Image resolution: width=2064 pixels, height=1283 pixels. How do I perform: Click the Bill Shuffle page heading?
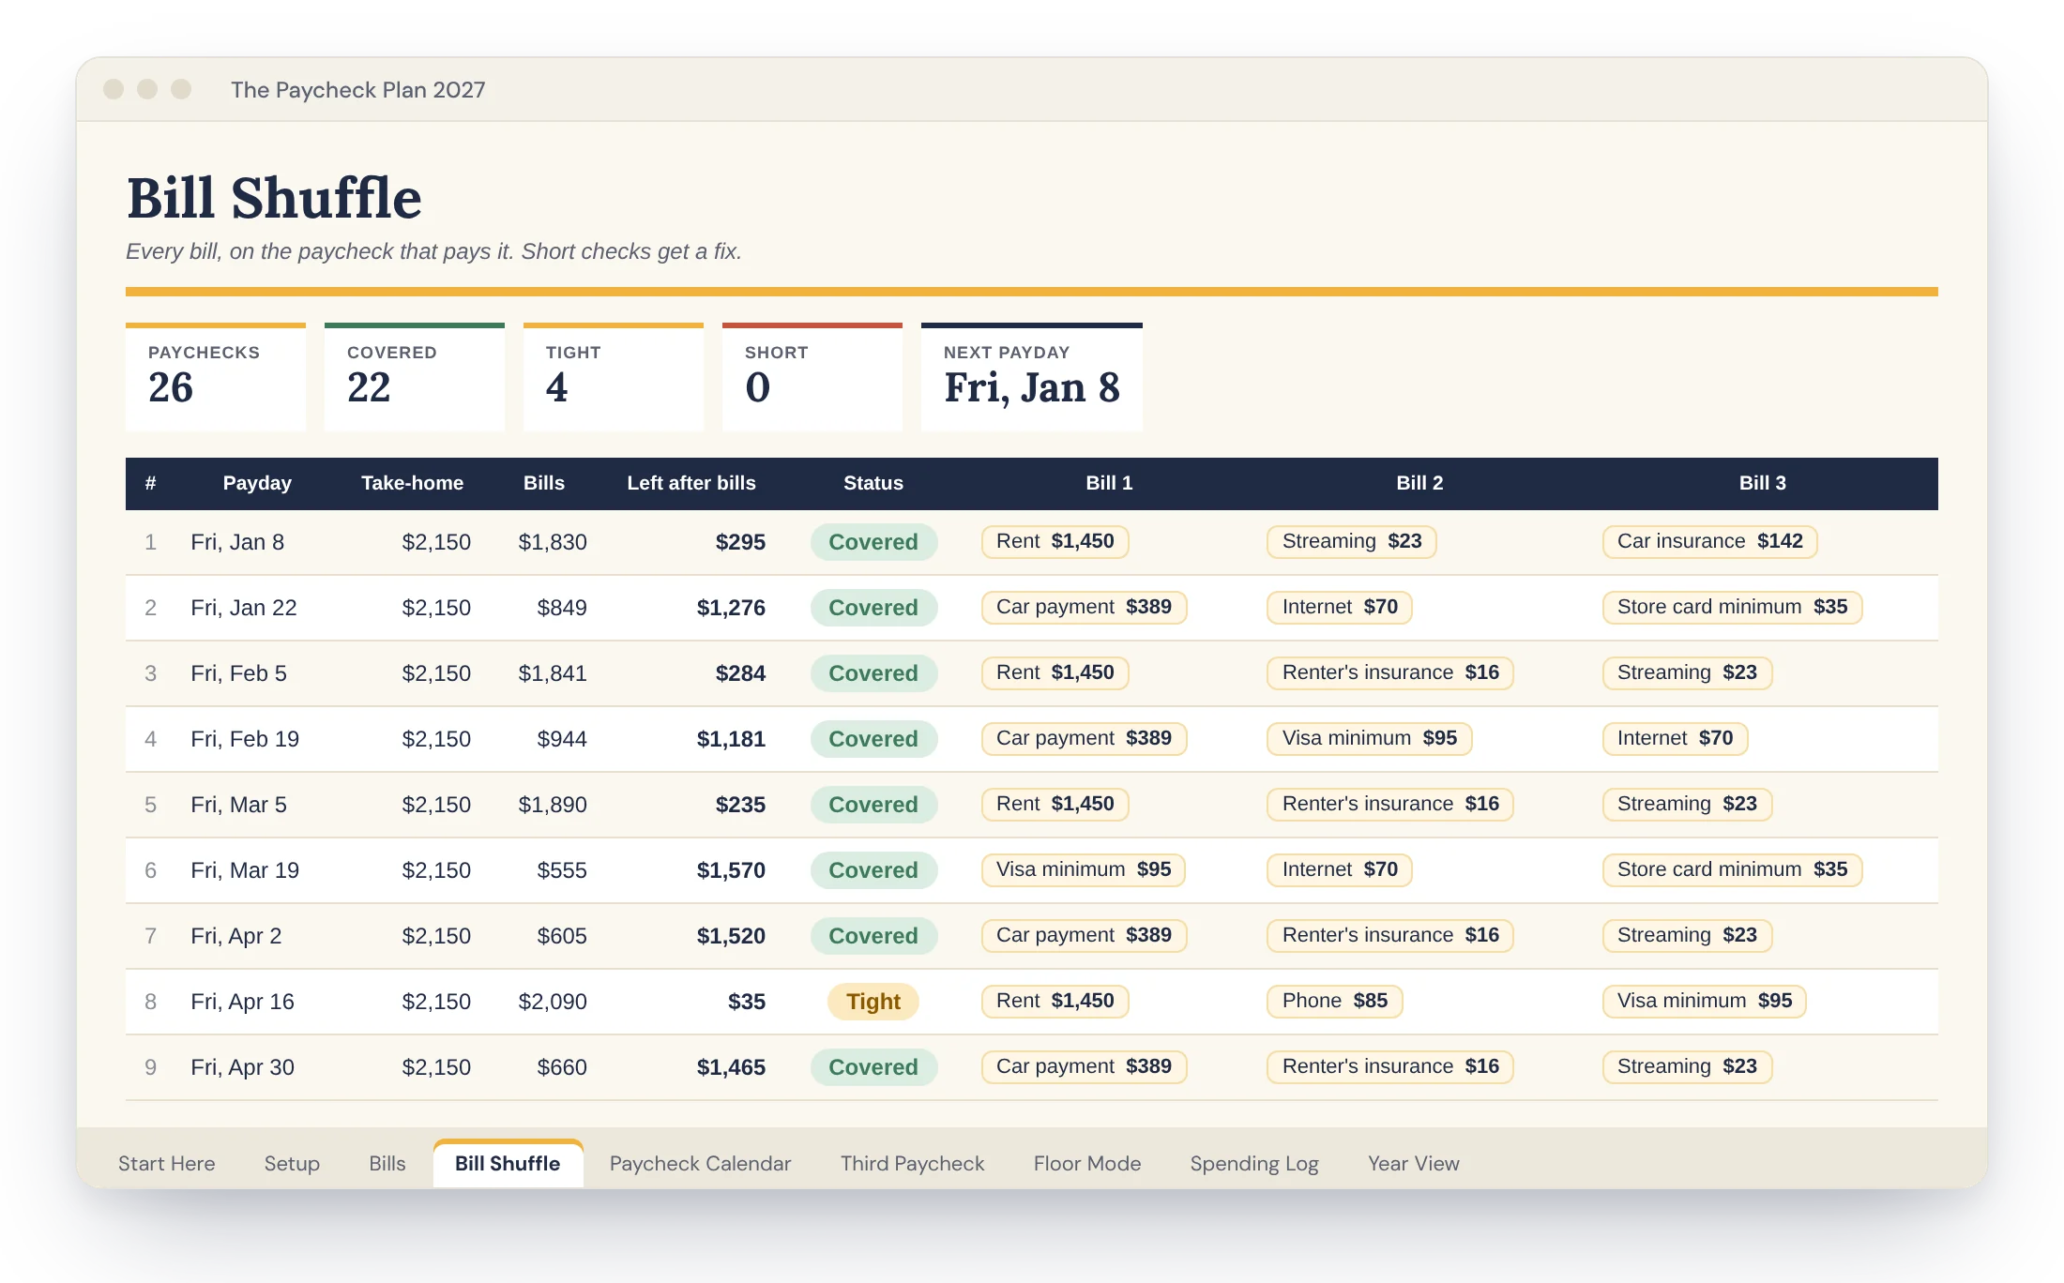[274, 198]
